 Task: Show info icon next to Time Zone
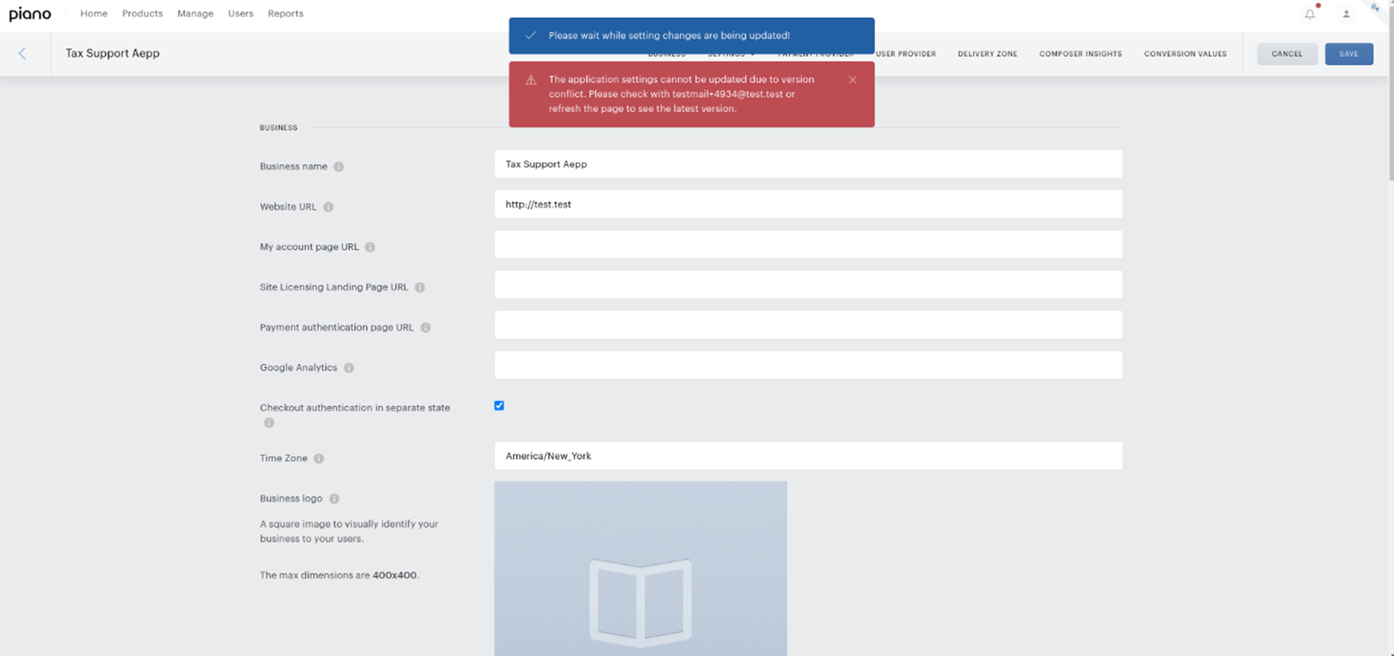319,458
